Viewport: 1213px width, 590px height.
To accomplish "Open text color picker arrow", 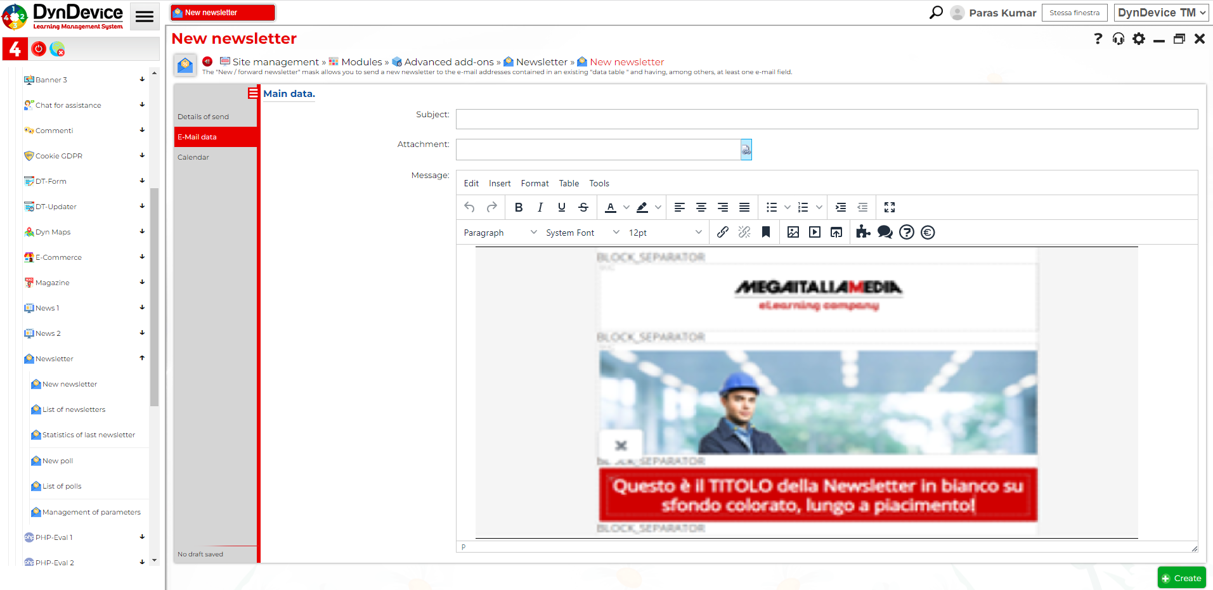I will pyautogui.click(x=626, y=207).
